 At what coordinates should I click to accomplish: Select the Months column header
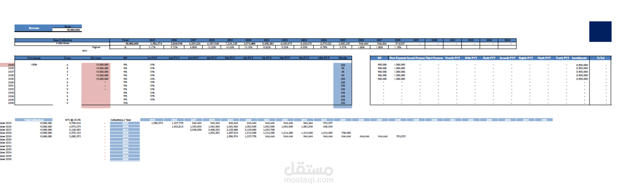point(343,58)
